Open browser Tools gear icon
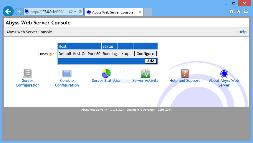This screenshot has width=253, height=143. pyautogui.click(x=246, y=11)
